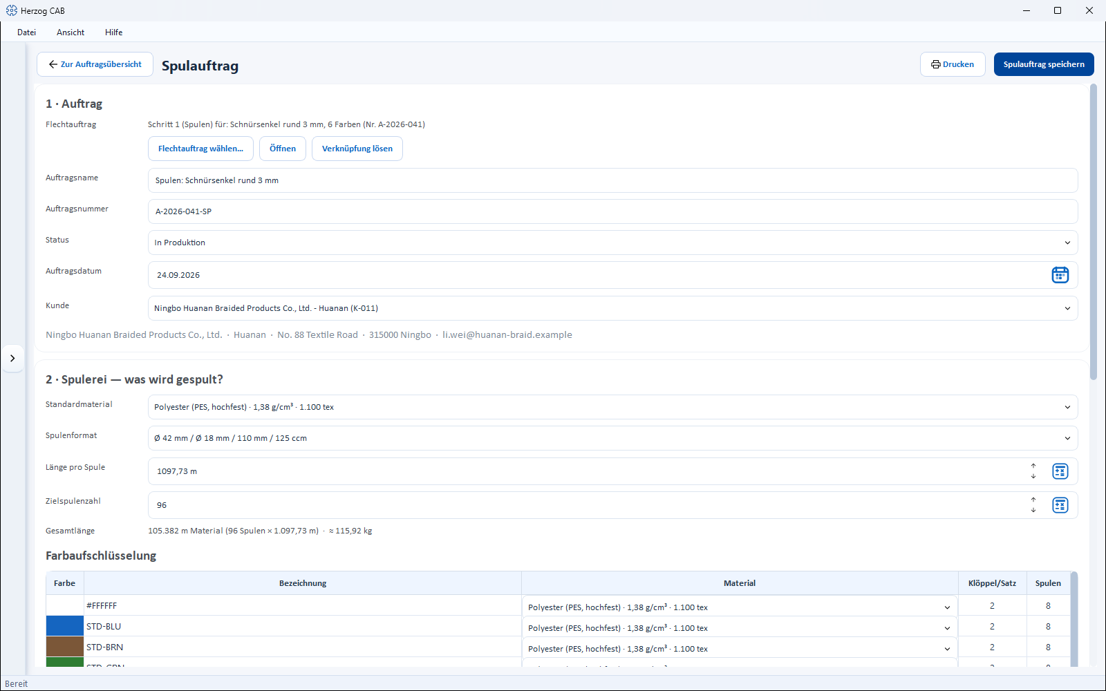Click the Klöppel/Satz column header

(x=992, y=583)
